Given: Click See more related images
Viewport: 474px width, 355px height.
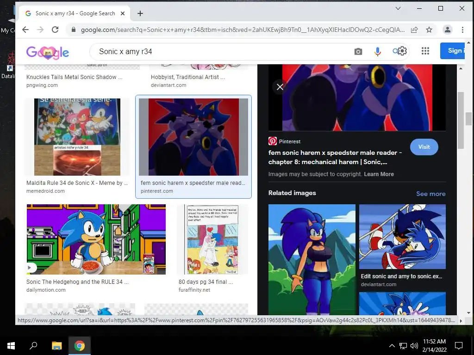Looking at the screenshot, I should click(431, 194).
